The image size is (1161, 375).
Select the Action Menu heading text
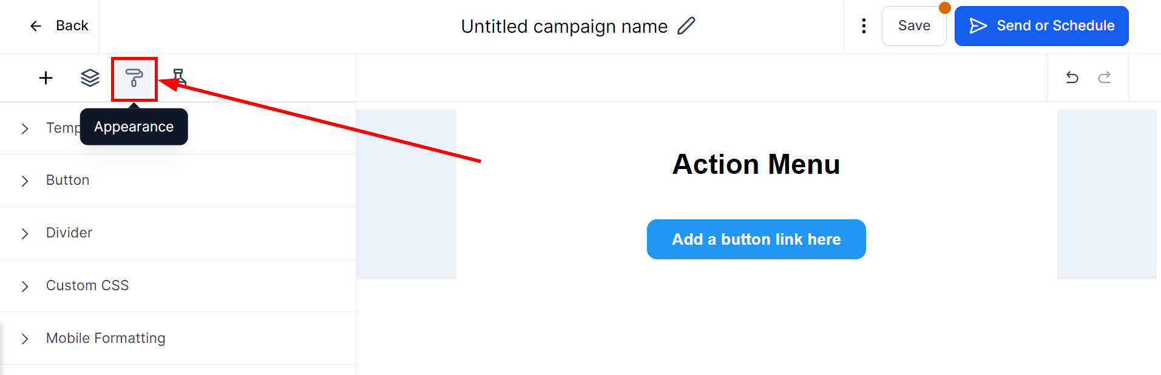756,164
